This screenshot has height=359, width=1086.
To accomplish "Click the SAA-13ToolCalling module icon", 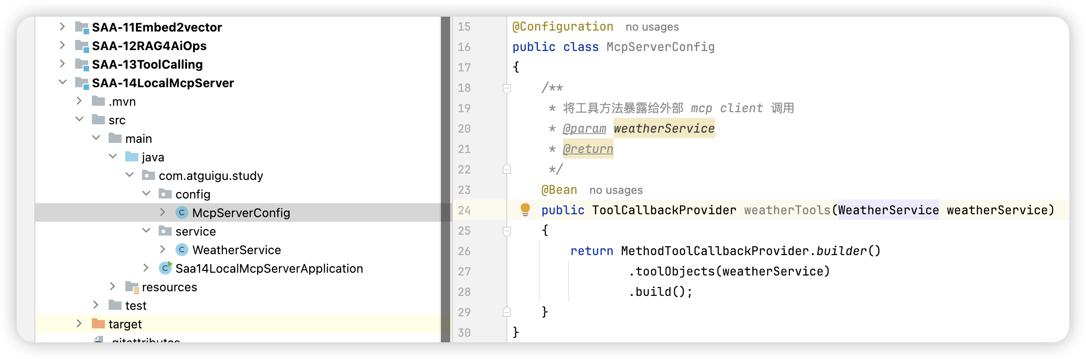I will point(82,64).
